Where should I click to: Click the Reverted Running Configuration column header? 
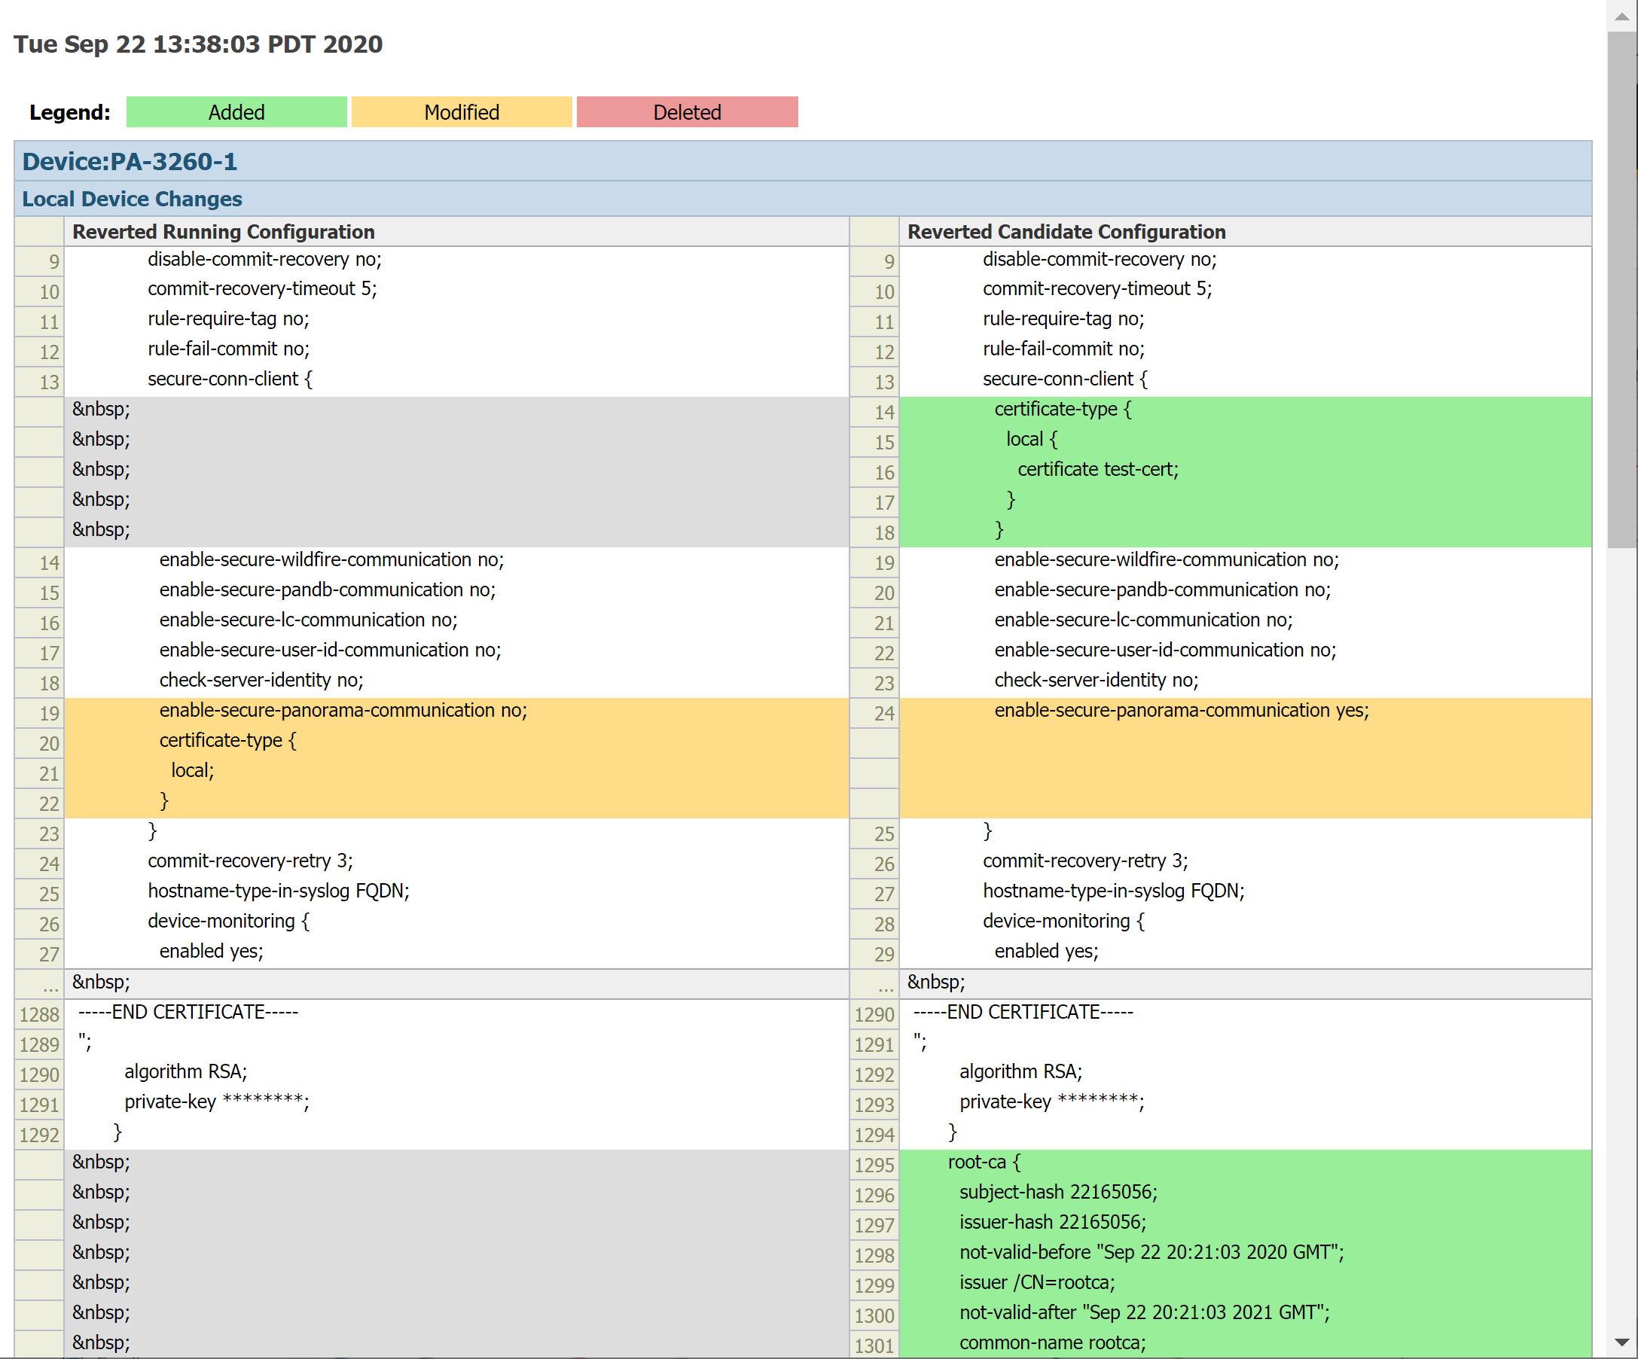click(x=223, y=232)
